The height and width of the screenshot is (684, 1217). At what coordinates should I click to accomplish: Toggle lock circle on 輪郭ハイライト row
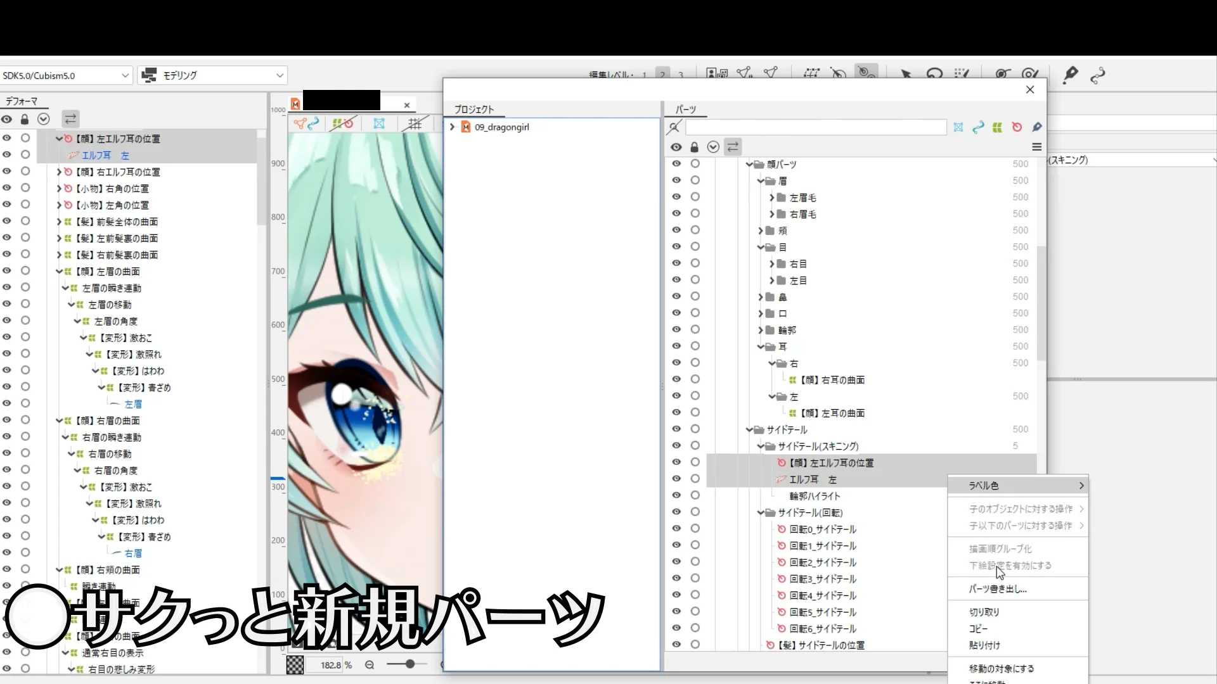point(695,495)
